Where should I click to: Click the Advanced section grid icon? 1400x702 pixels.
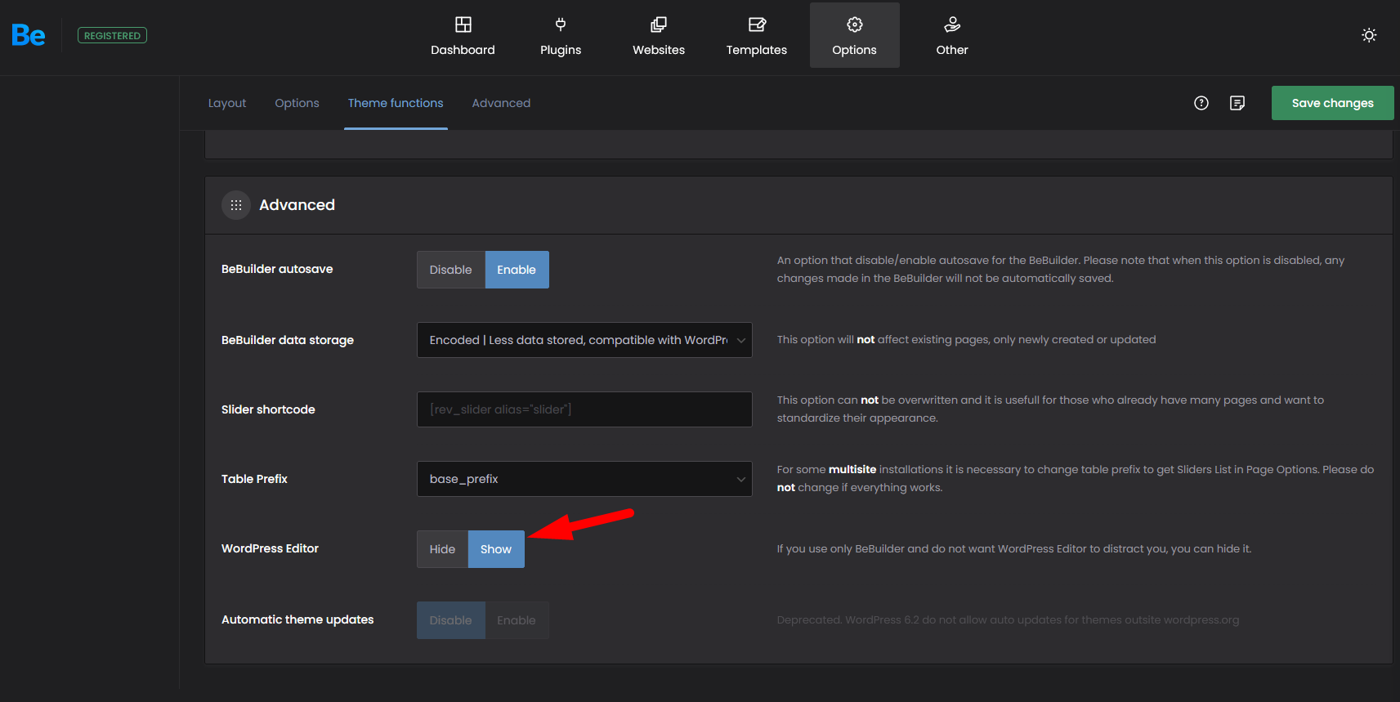pyautogui.click(x=236, y=205)
